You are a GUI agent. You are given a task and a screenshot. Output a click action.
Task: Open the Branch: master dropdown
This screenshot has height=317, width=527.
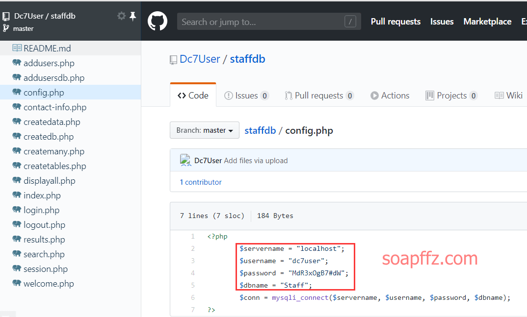(204, 130)
